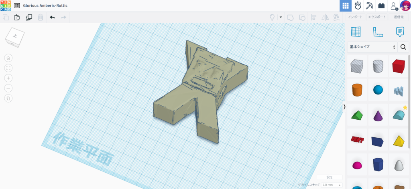411x189 pixels.
Task: Click the 設定 settings button
Action: (x=330, y=177)
